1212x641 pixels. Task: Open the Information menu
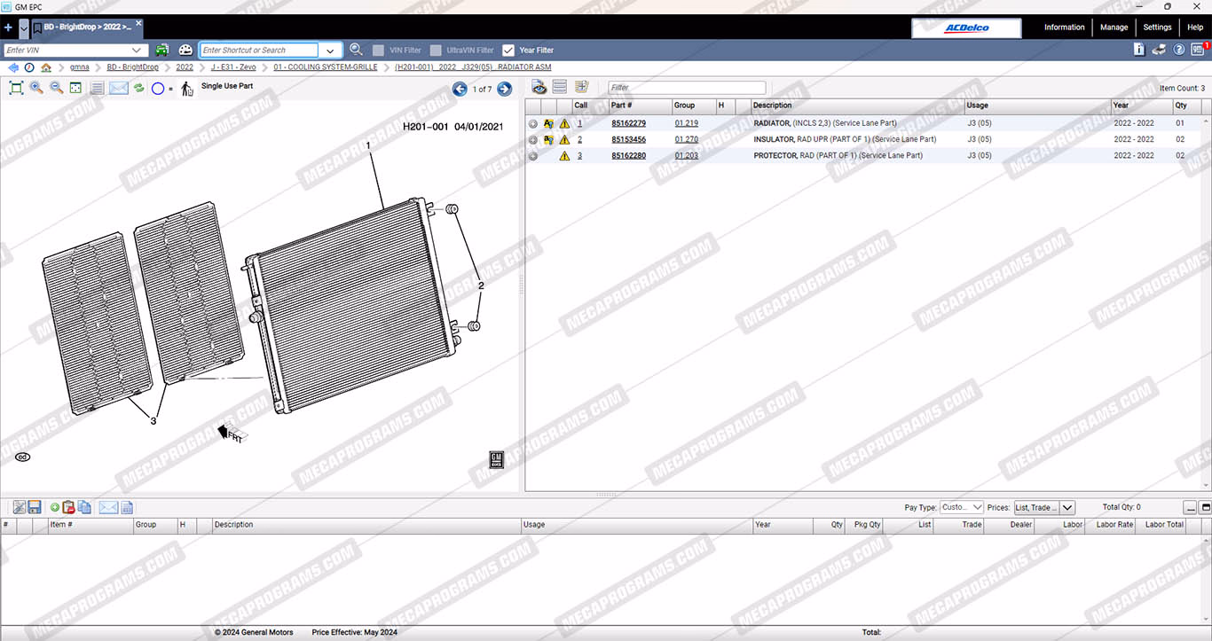(1064, 27)
